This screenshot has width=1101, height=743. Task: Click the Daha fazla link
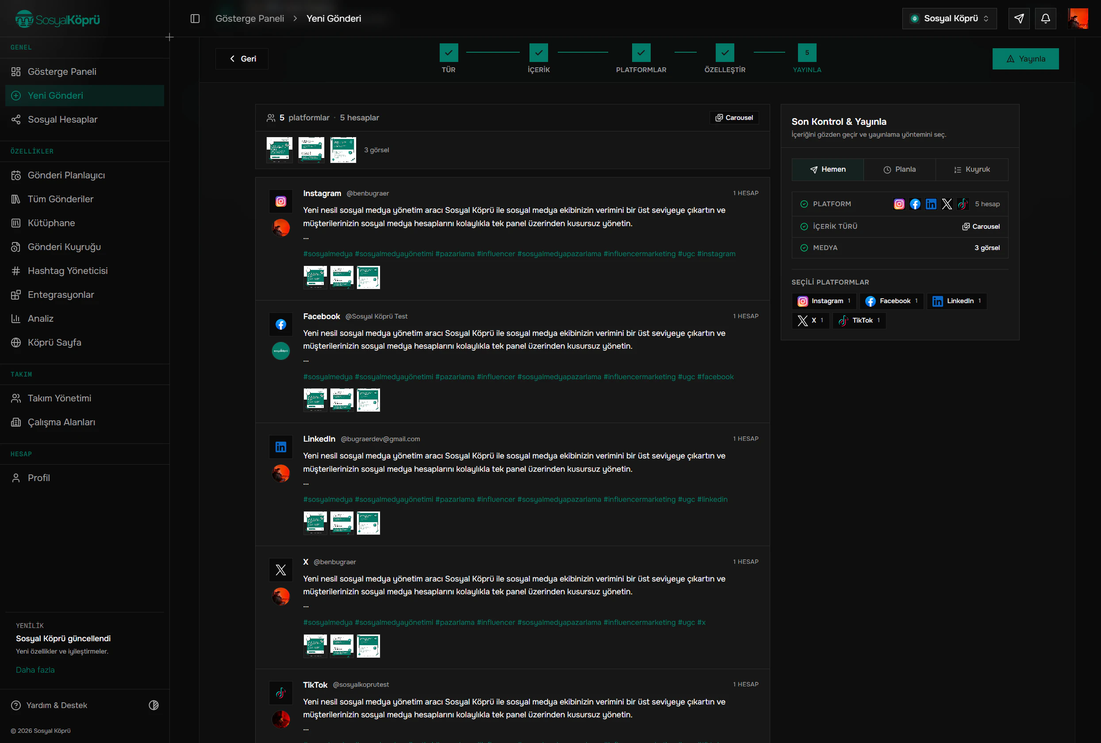pos(35,670)
